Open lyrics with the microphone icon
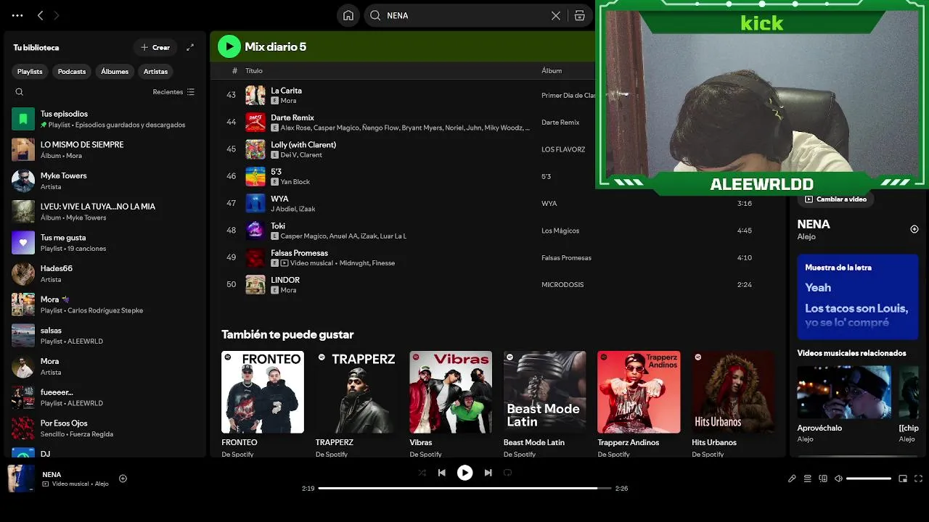The image size is (929, 522). [792, 478]
